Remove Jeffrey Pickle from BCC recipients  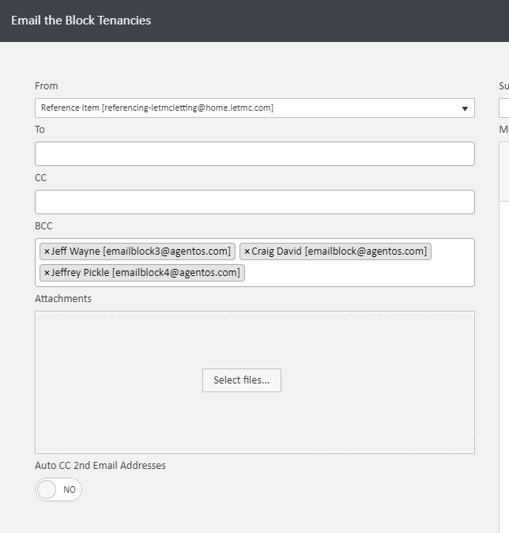(x=47, y=273)
